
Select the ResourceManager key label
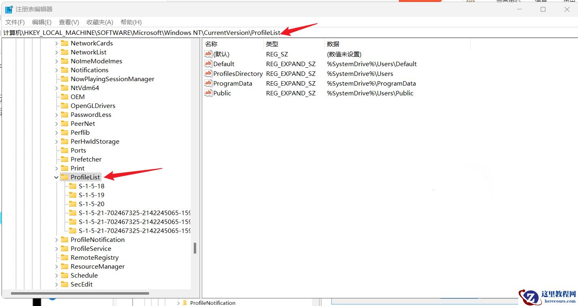pos(97,266)
